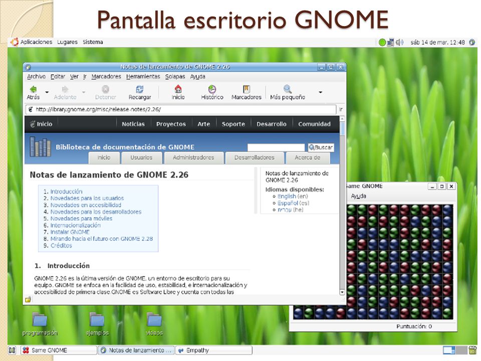Open the Histórico history icon
The width and height of the screenshot is (481, 361).
click(x=212, y=89)
